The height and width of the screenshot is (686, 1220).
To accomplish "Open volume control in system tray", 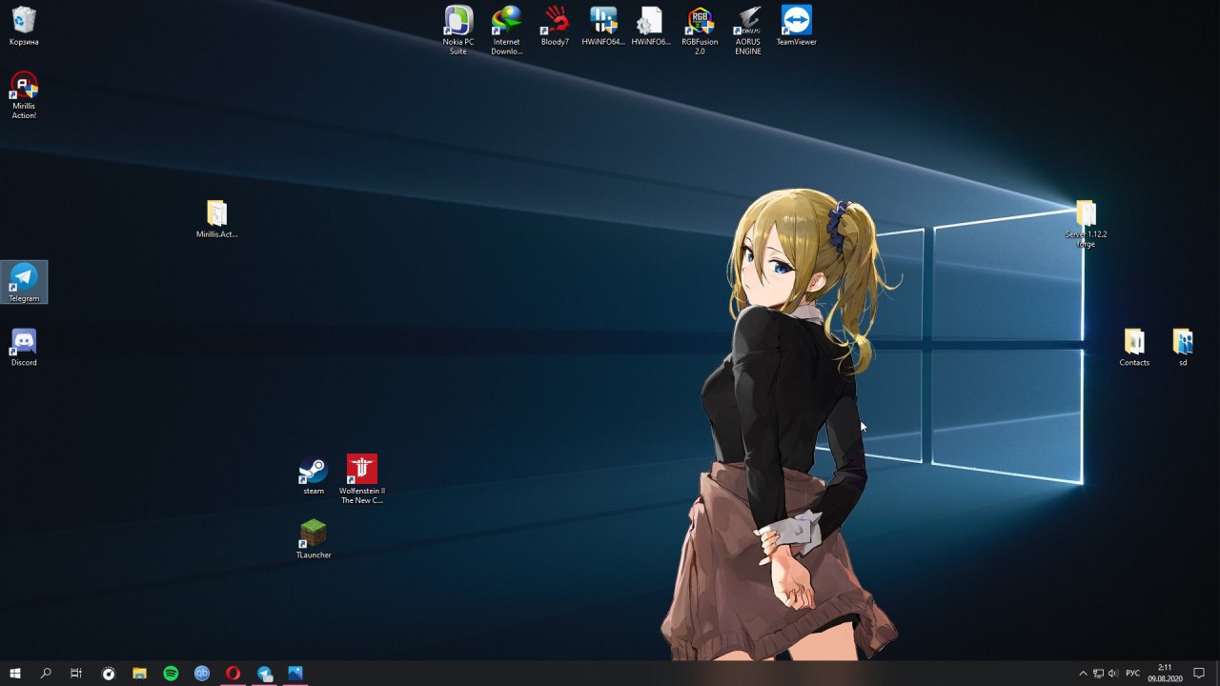I will click(1113, 673).
